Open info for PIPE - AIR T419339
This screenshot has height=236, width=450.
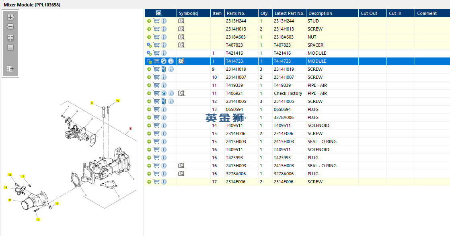tap(164, 85)
